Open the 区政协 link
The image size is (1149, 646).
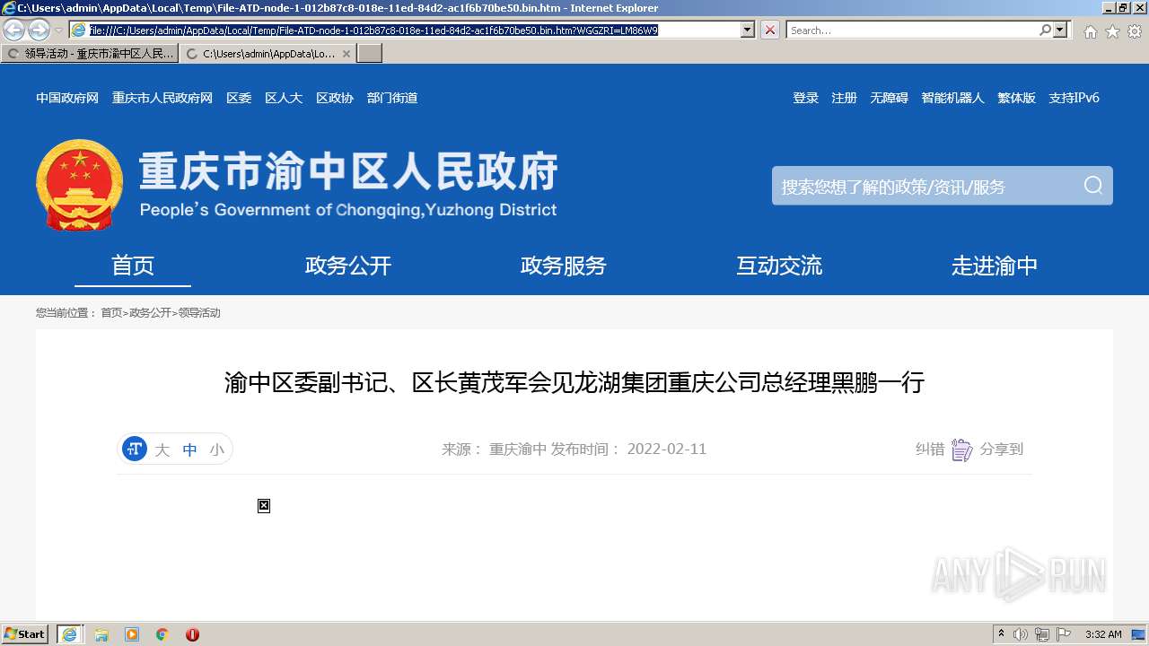335,98
